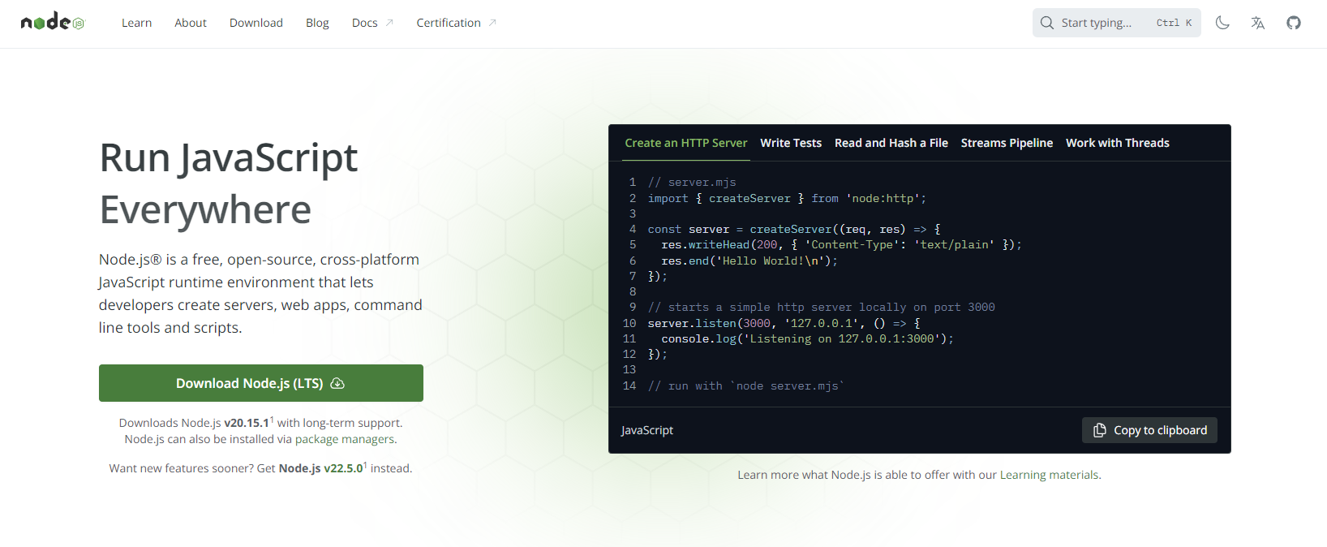Focus the Start typing search field
The height and width of the screenshot is (547, 1327).
coord(1116,23)
